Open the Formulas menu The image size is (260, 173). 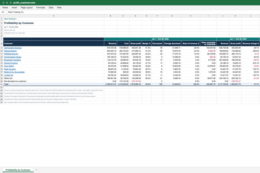click(40, 8)
